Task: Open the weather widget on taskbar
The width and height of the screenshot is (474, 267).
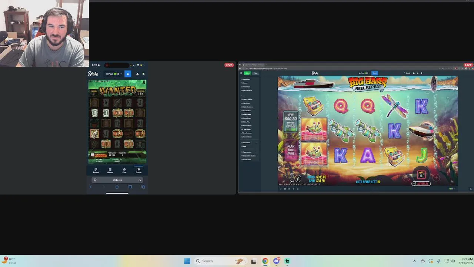Action: point(9,261)
